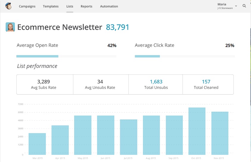Click the subscriber count 83,791

tap(118, 27)
